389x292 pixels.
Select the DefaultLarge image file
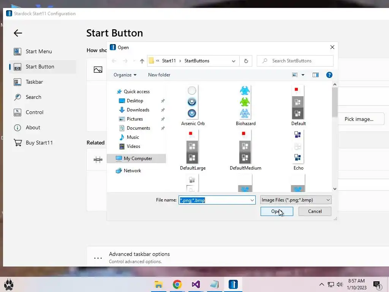point(193,150)
